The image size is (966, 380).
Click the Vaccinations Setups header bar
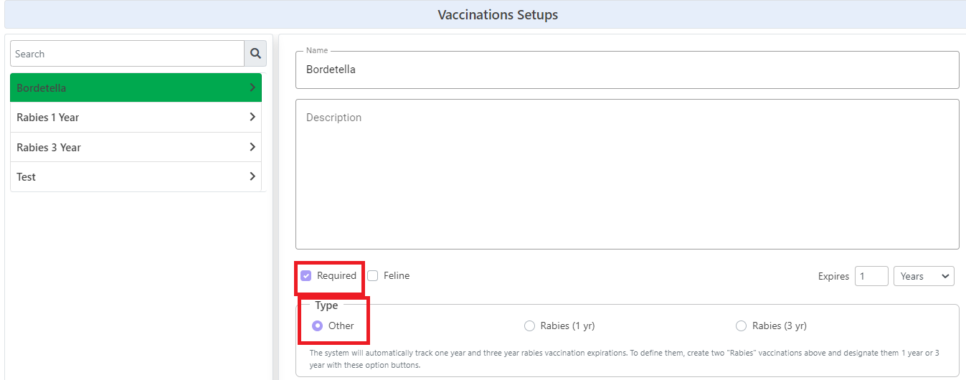click(483, 14)
